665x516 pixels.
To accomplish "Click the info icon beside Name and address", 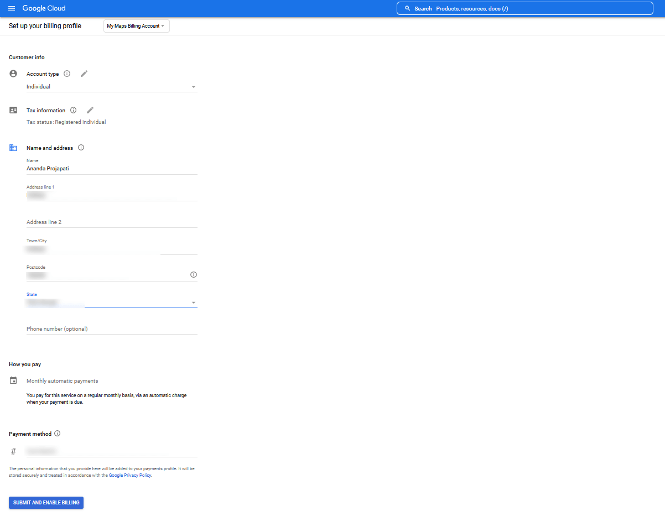I will (81, 148).
